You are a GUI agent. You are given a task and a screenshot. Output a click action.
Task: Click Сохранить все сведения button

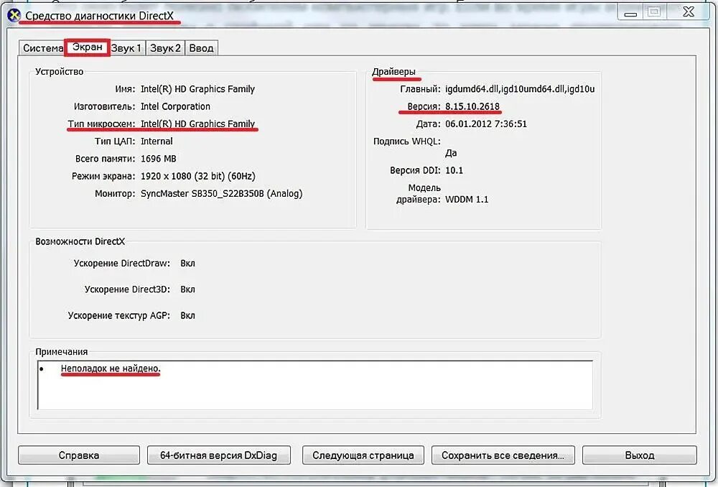[x=503, y=455]
